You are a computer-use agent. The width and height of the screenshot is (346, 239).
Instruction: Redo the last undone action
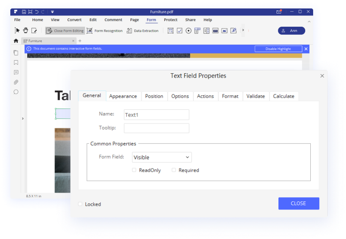43,12
